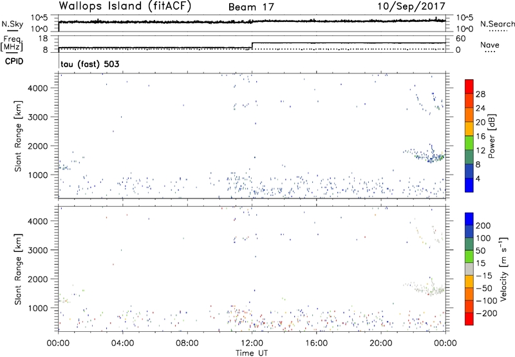Click the "CPID" row label

[14, 61]
